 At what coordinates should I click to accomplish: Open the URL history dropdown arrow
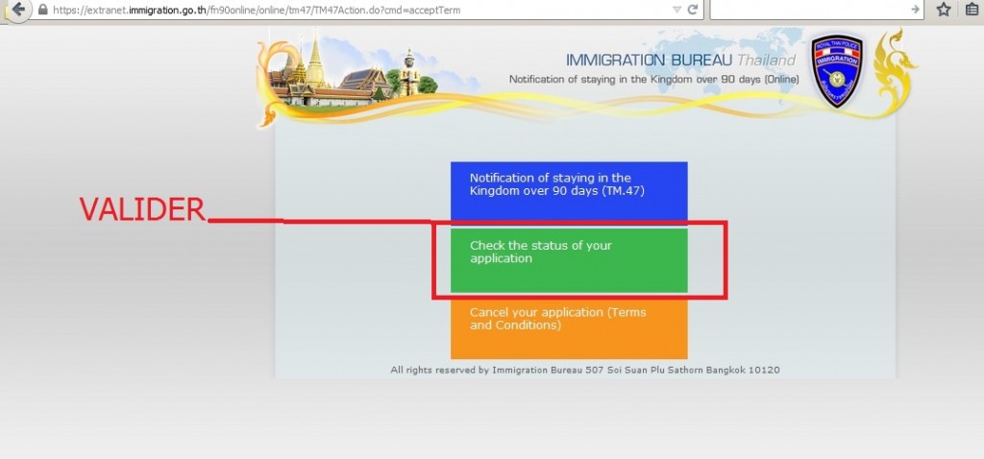pyautogui.click(x=676, y=10)
